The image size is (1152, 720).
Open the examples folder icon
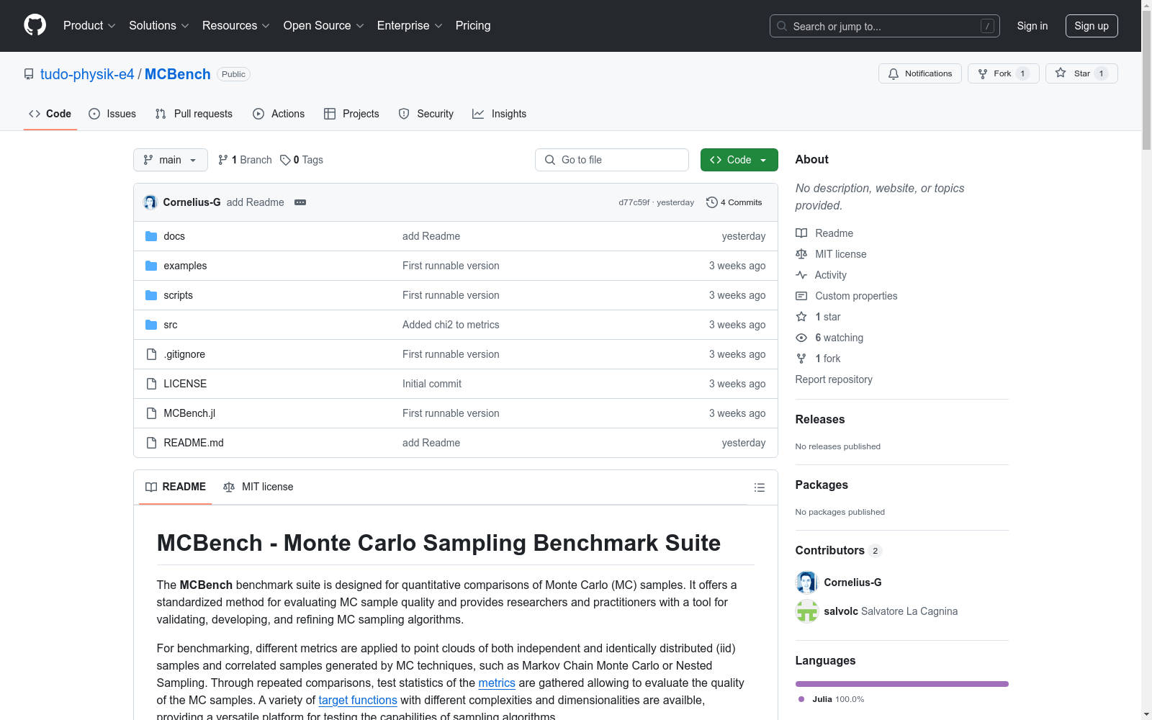151,266
